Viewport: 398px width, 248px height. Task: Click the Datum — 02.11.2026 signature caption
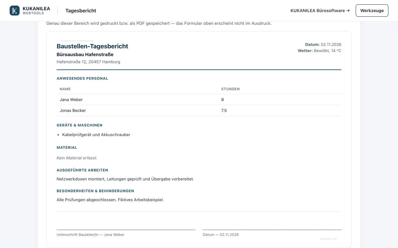coord(221,235)
